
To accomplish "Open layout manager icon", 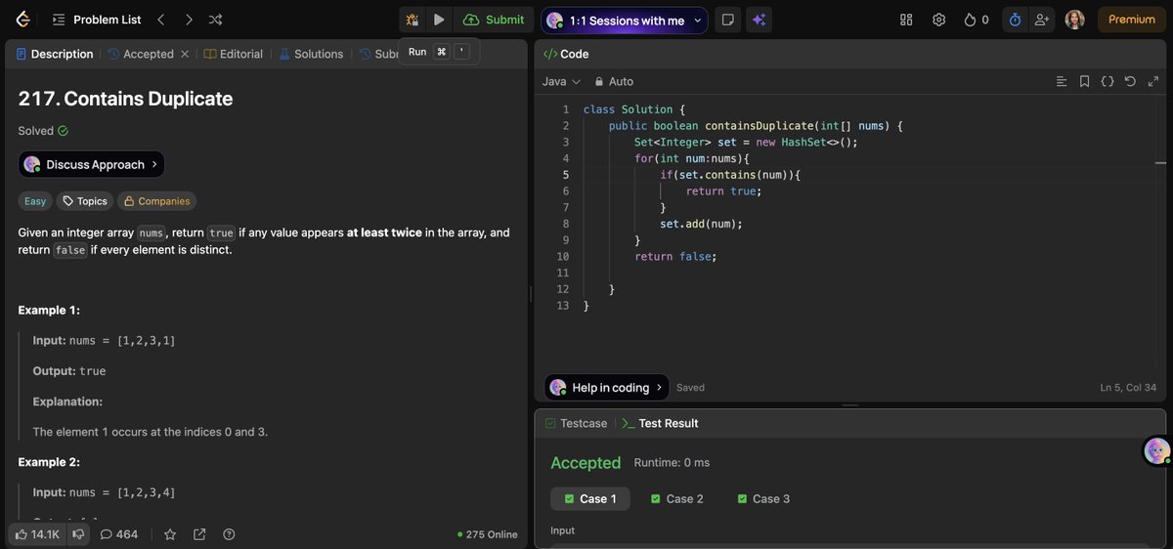I will (906, 20).
